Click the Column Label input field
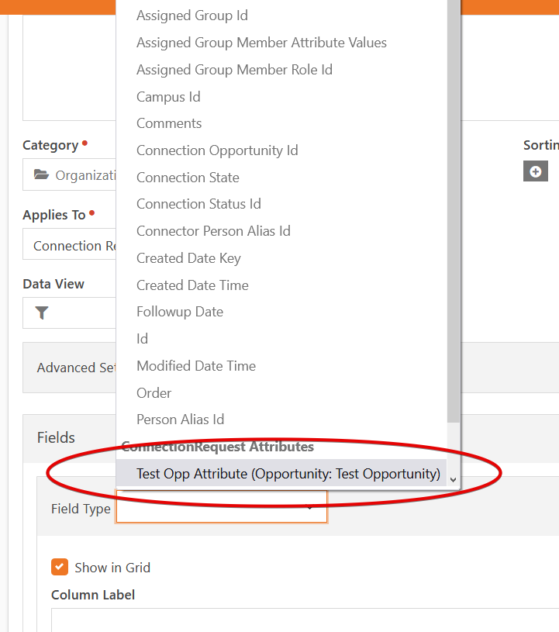This screenshot has height=632, width=559. [305, 620]
